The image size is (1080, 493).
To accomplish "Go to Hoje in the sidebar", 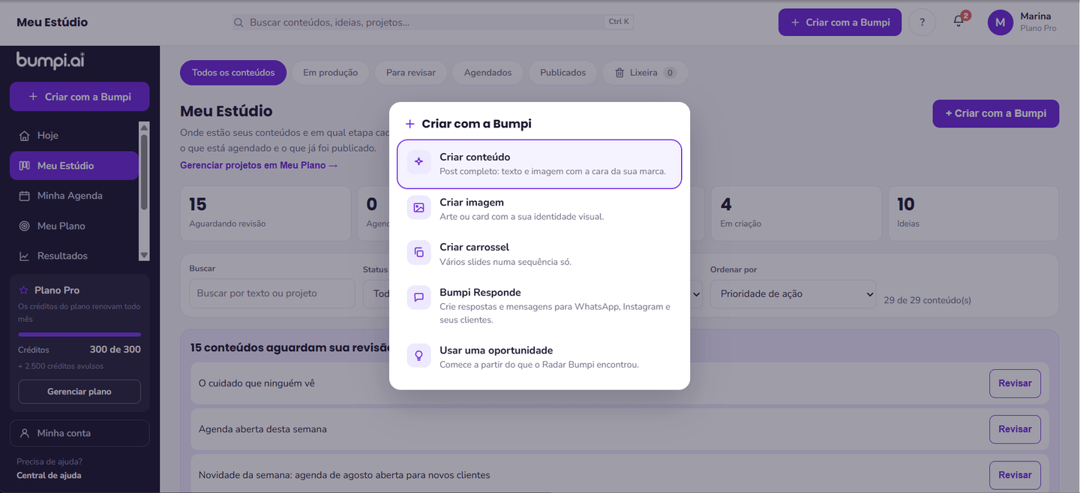I will (x=74, y=136).
